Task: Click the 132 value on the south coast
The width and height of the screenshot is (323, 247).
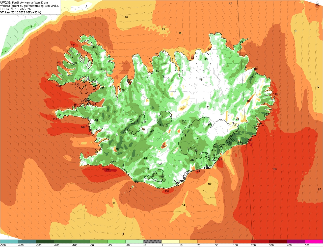Action: (x=167, y=191)
